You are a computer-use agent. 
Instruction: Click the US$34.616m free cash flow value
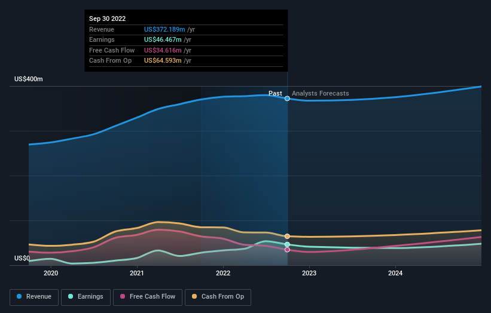tap(163, 50)
